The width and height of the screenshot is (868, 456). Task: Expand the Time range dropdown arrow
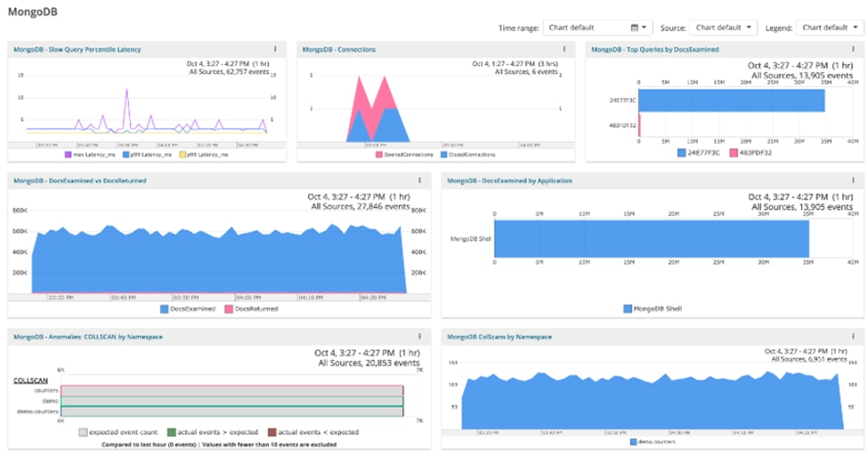pyautogui.click(x=645, y=28)
